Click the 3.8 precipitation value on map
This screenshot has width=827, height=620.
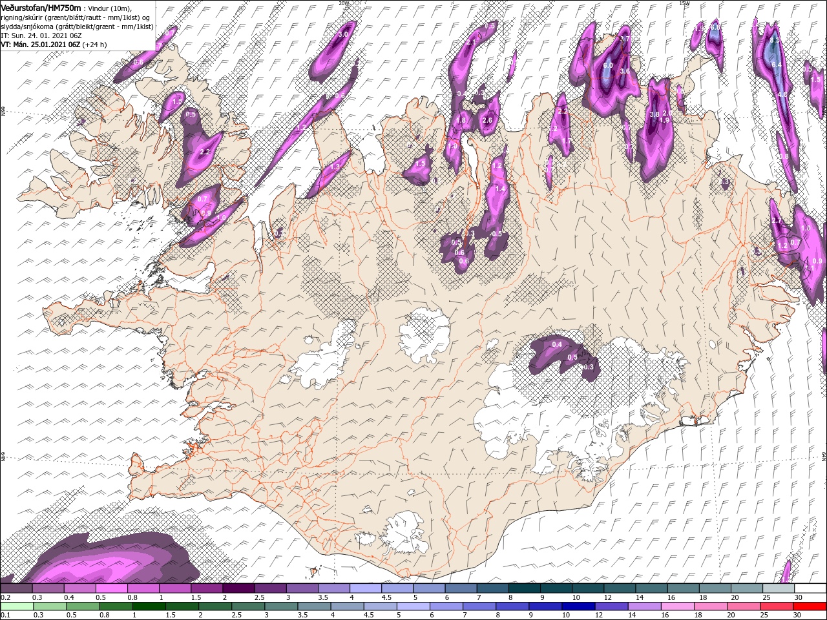[654, 114]
